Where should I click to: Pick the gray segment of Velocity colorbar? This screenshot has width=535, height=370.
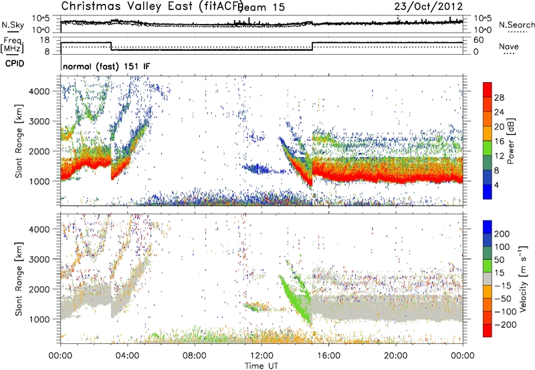[488, 279]
